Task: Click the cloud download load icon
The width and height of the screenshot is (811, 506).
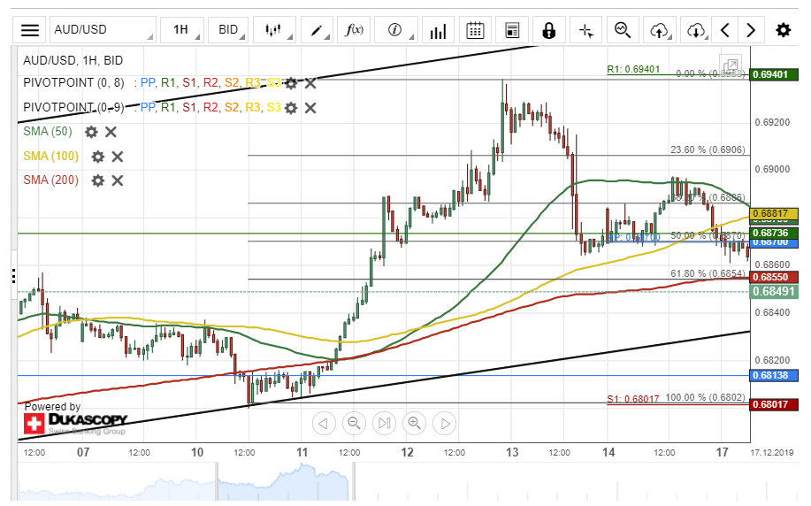Action: [x=696, y=30]
